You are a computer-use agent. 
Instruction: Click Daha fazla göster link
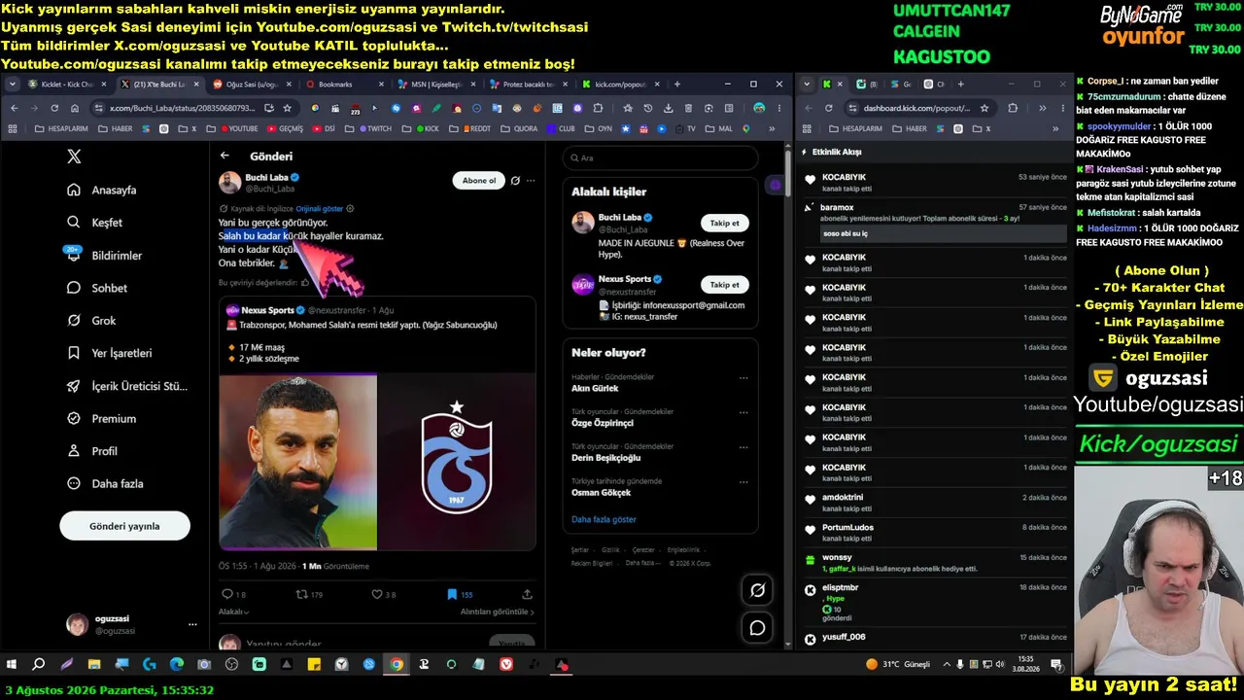coord(604,519)
